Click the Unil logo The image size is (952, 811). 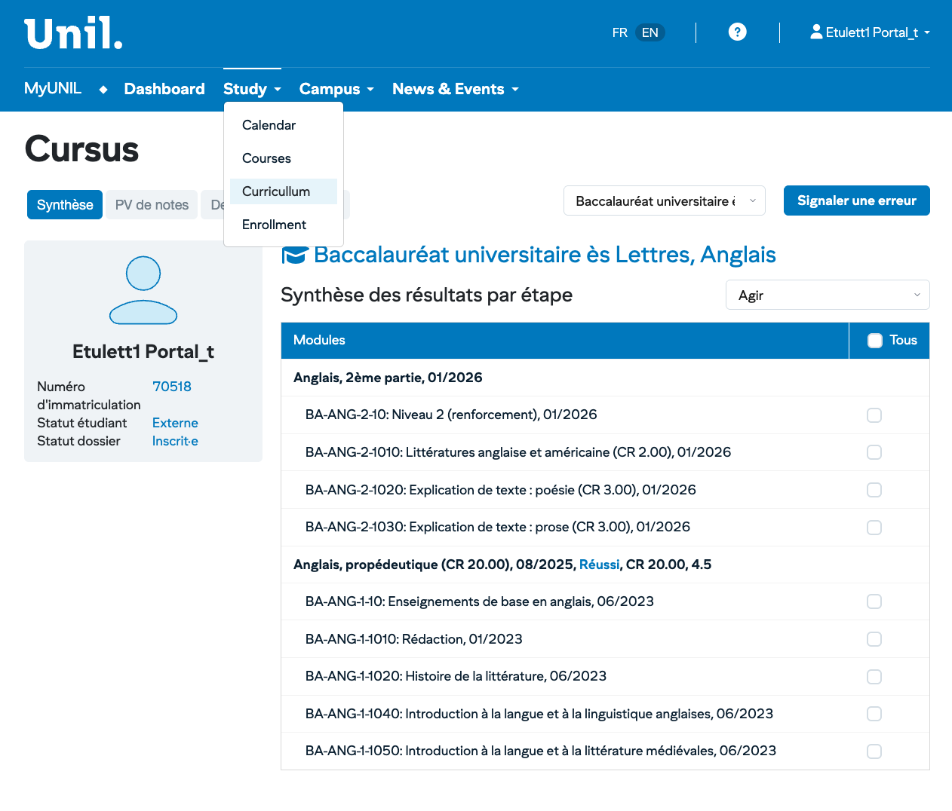click(73, 34)
